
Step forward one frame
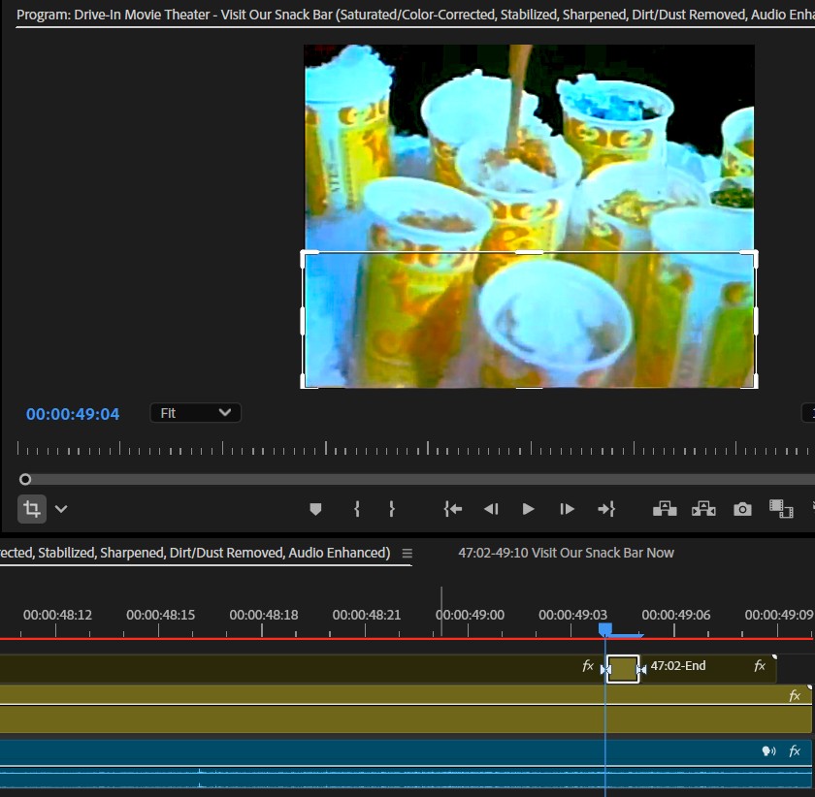[x=567, y=509]
